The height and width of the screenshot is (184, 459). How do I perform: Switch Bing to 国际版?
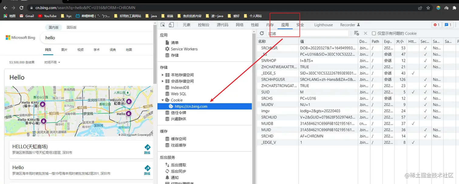(72, 27)
